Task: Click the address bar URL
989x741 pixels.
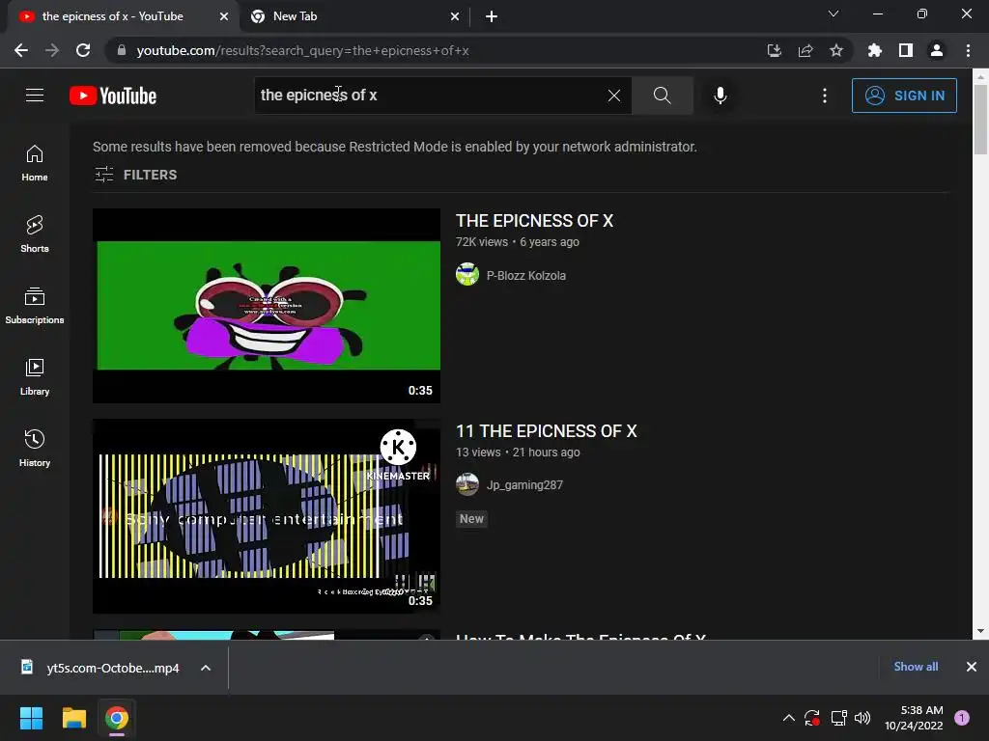Action: (x=302, y=50)
